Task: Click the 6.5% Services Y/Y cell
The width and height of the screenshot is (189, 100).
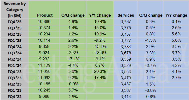Action: click(176, 47)
